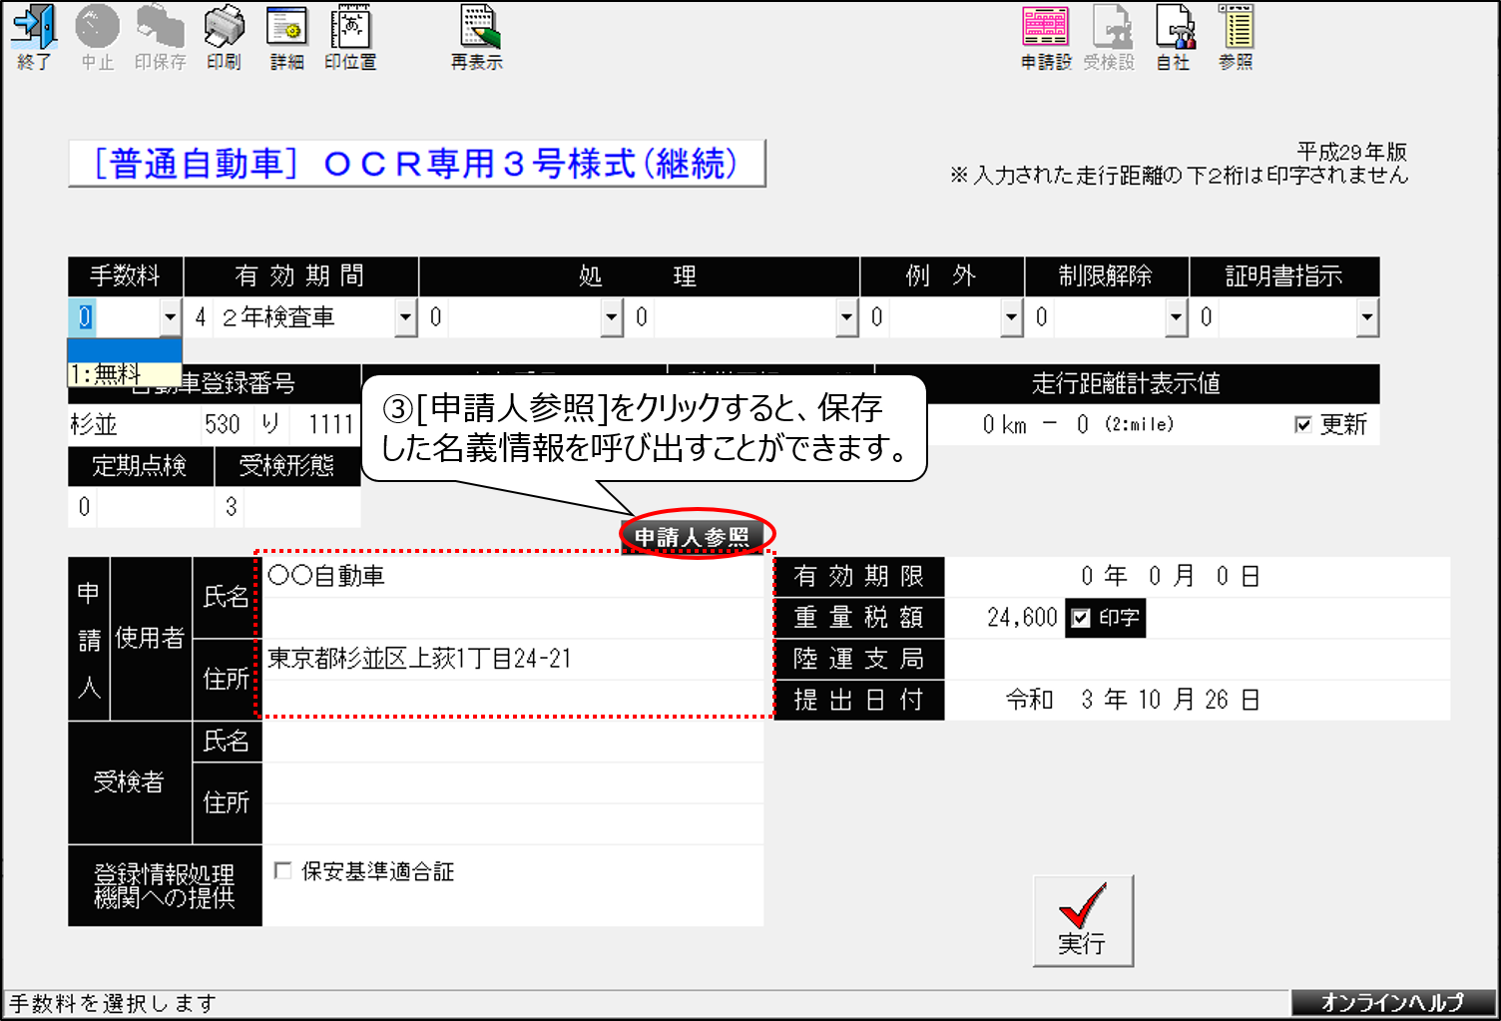
Task: Click the 再表示 refresh icon
Action: 477,37
